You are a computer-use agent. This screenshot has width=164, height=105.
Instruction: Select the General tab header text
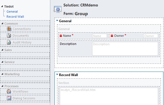[65, 21]
